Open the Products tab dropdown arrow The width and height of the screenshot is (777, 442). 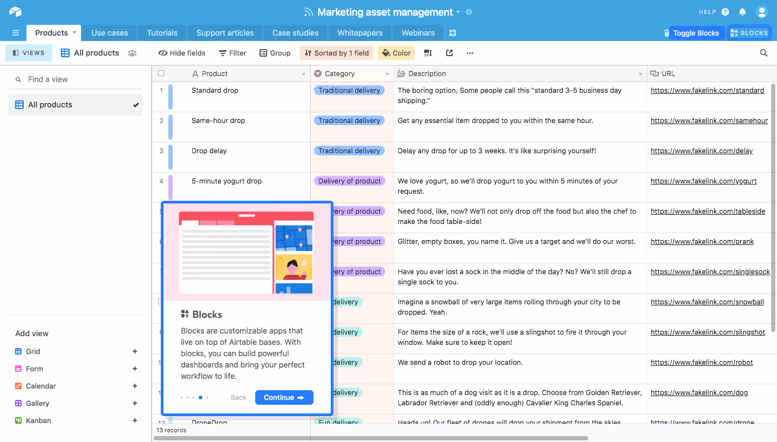[x=74, y=33]
